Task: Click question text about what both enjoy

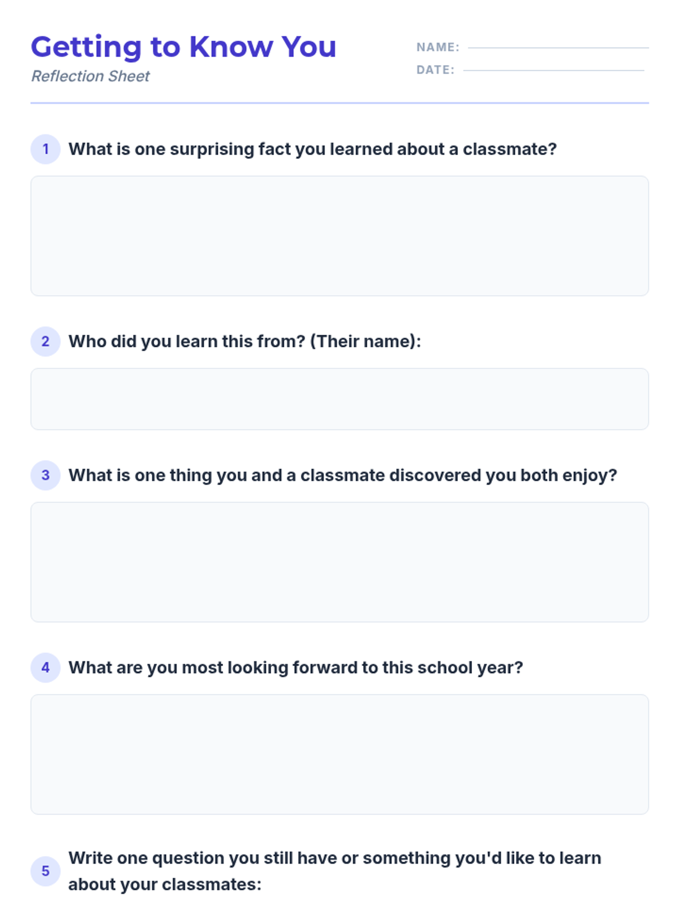Action: pos(343,475)
